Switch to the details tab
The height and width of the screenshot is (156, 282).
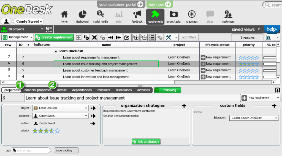coord(62,90)
